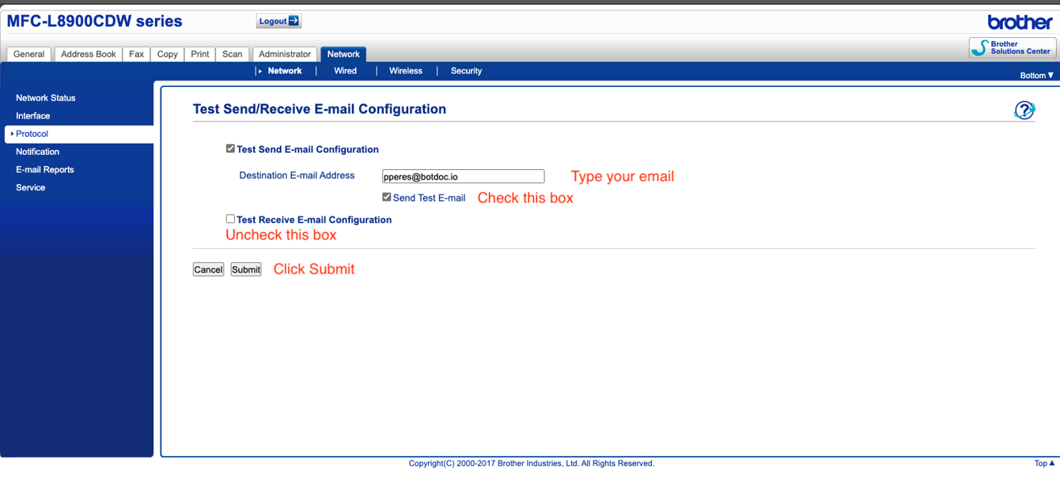Open Interface in sidebar

click(33, 116)
